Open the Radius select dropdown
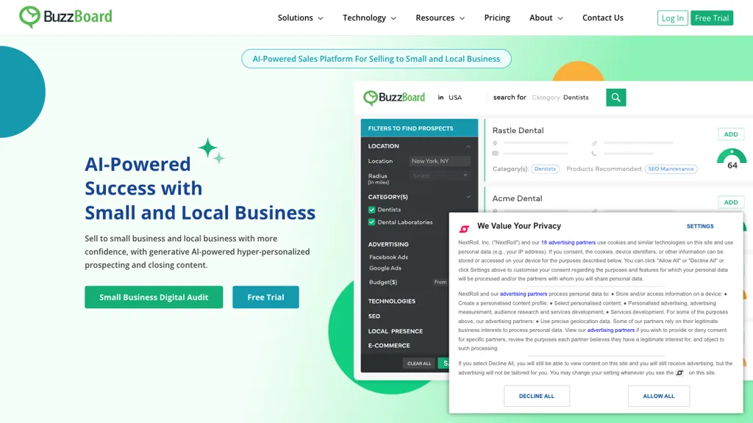This screenshot has width=753, height=423. [x=440, y=176]
